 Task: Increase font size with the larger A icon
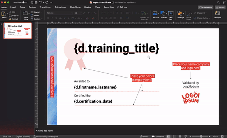pyautogui.click(x=84, y=13)
